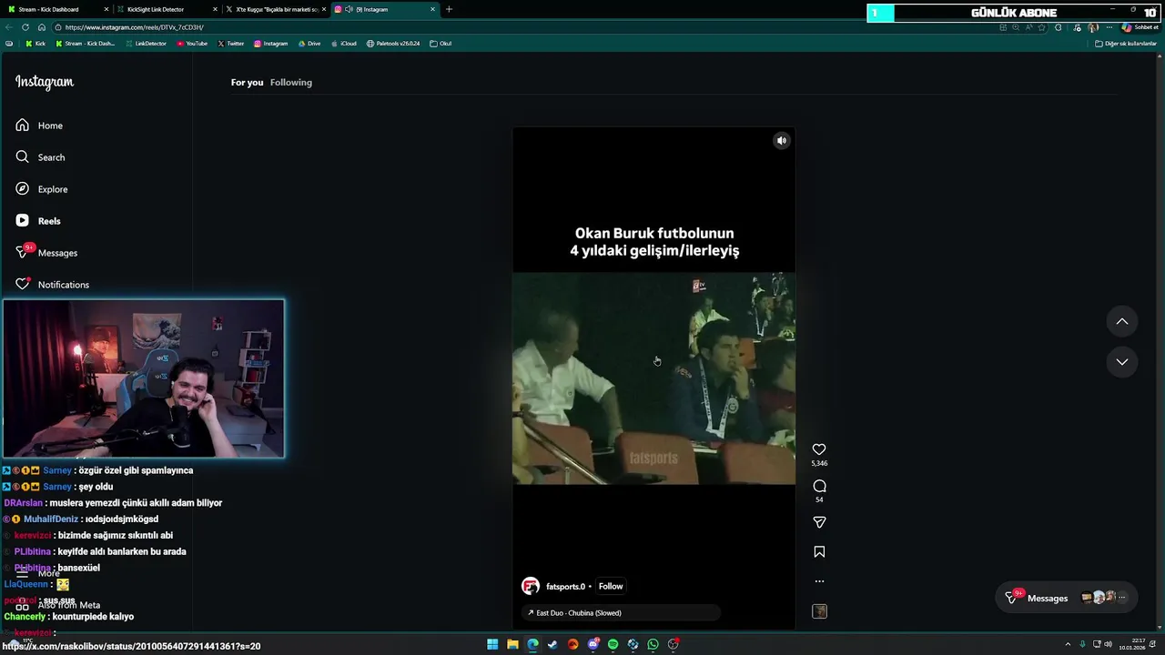Share the reel with paper-plane icon
The height and width of the screenshot is (655, 1165).
[819, 522]
